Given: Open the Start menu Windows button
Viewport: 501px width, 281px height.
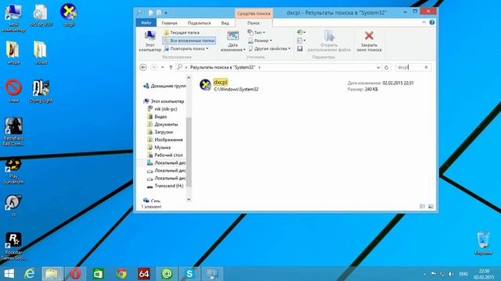Looking at the screenshot, I should click(x=9, y=274).
